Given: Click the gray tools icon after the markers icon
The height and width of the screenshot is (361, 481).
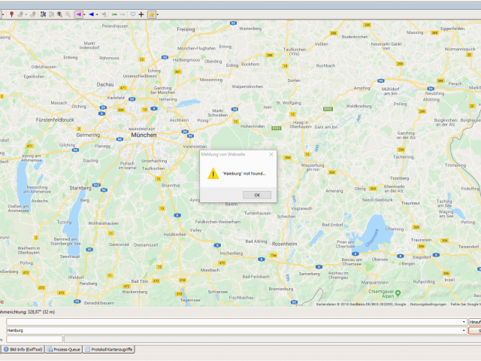Looking at the screenshot, I should point(51,14).
